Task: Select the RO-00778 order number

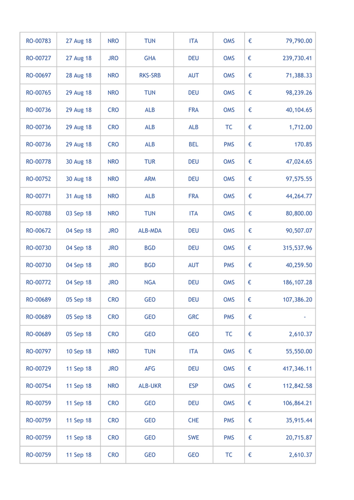Action: (x=38, y=162)
